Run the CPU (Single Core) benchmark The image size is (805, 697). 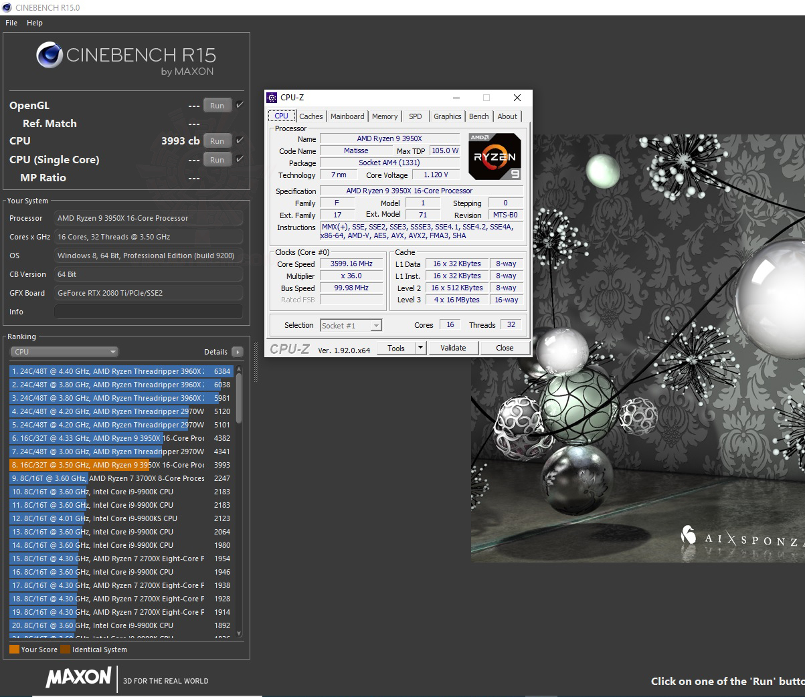tap(217, 160)
